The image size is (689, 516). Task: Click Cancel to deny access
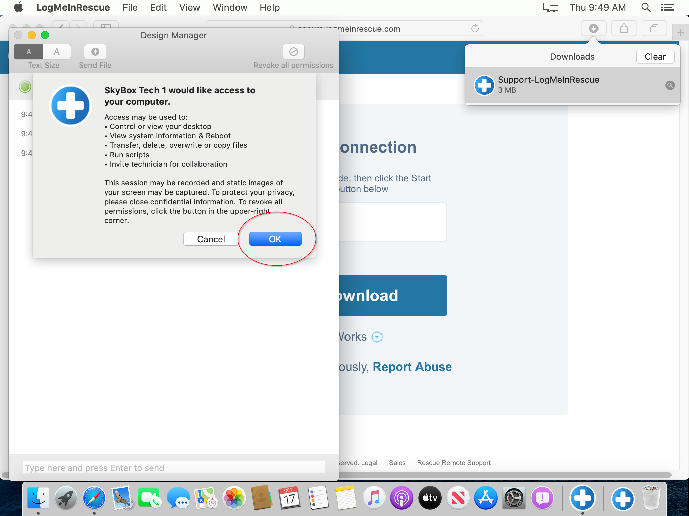(x=211, y=239)
